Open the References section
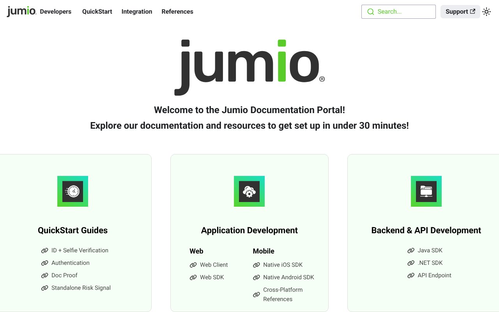Viewport: 499px width, 312px height. point(177,12)
